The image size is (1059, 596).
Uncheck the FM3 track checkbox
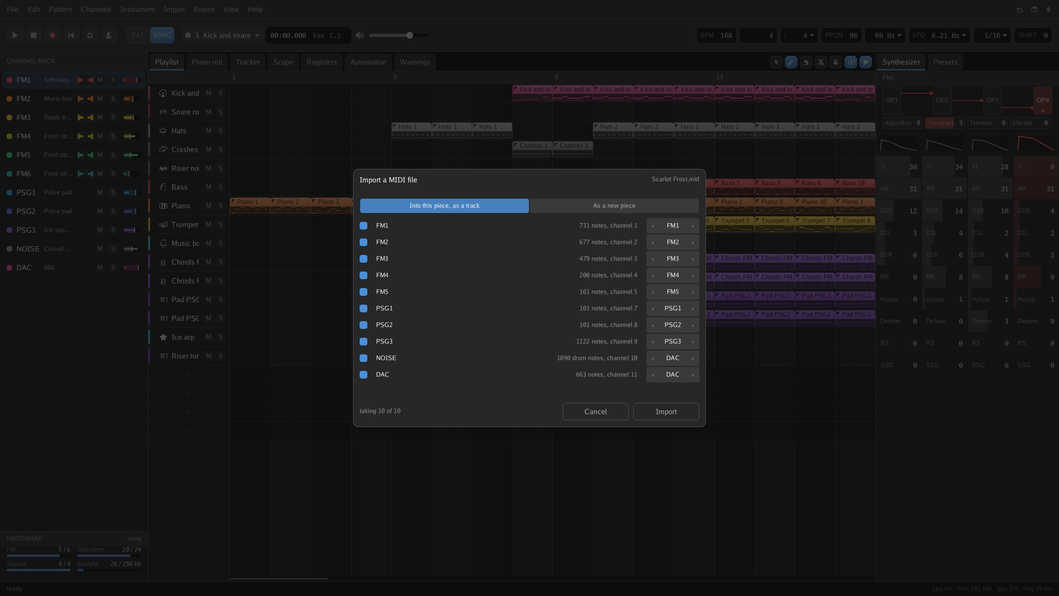pyautogui.click(x=363, y=259)
